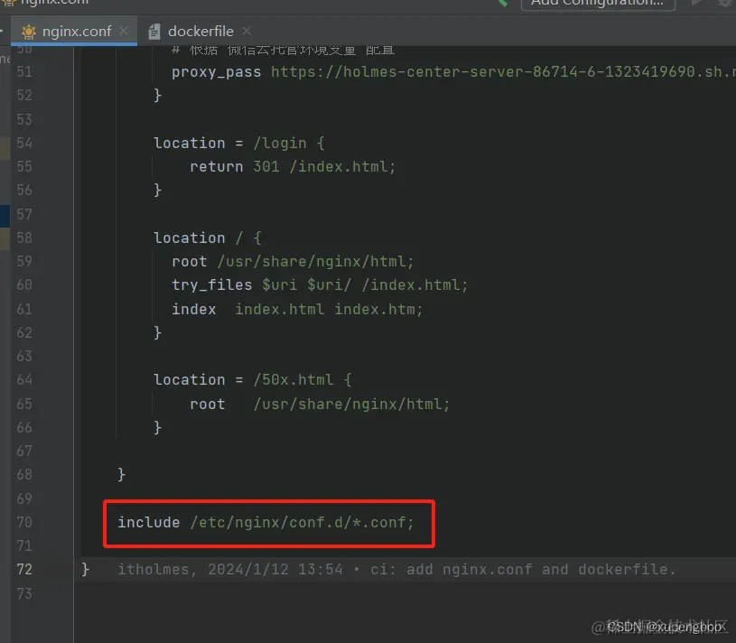Viewport: 736px width, 643px height.
Task: Click the include /etc/nginx/conf.d/*.conf line
Action: pos(266,522)
